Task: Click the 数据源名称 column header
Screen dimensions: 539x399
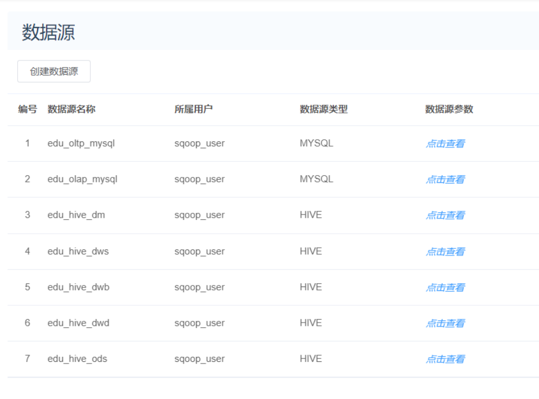Action: tap(71, 109)
